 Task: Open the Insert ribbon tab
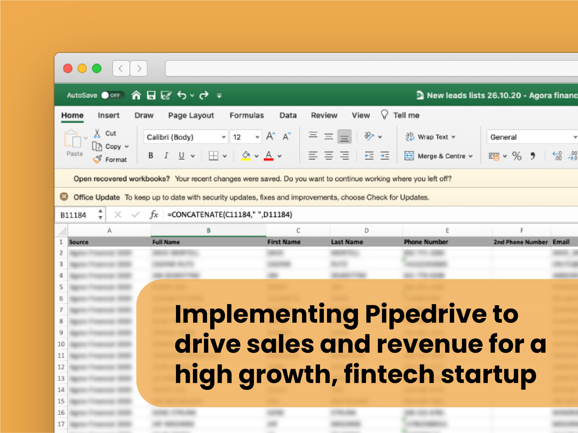[108, 115]
